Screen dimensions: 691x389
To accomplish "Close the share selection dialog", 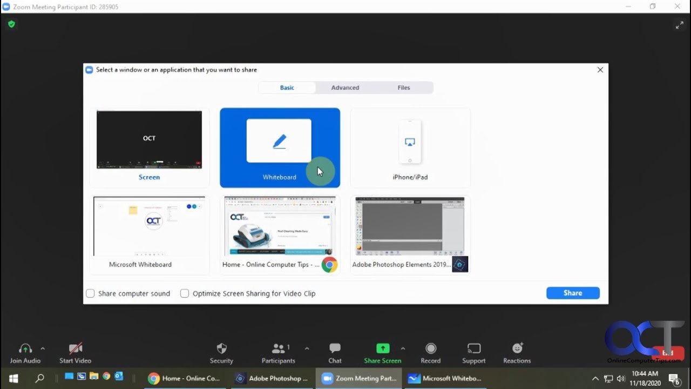I will pyautogui.click(x=600, y=70).
